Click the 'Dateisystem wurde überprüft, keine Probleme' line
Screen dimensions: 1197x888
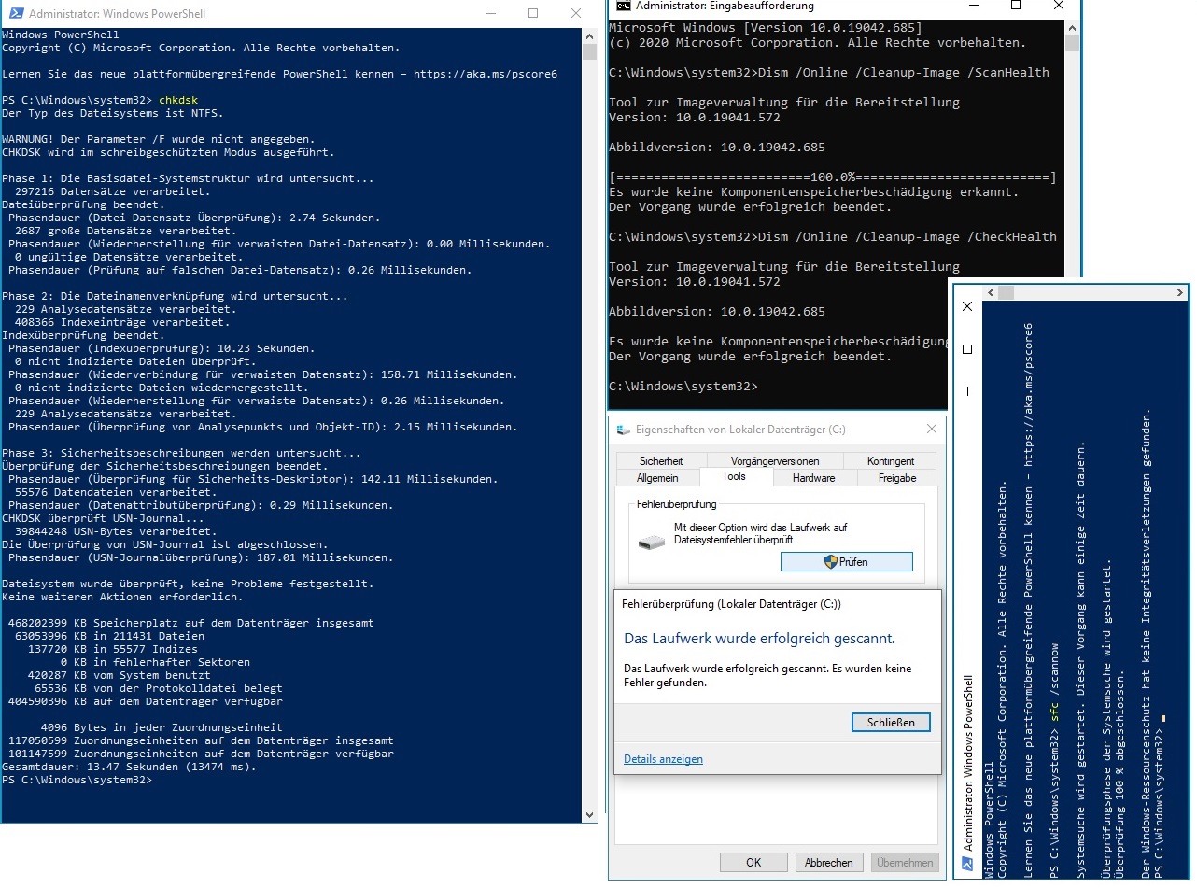tap(188, 583)
